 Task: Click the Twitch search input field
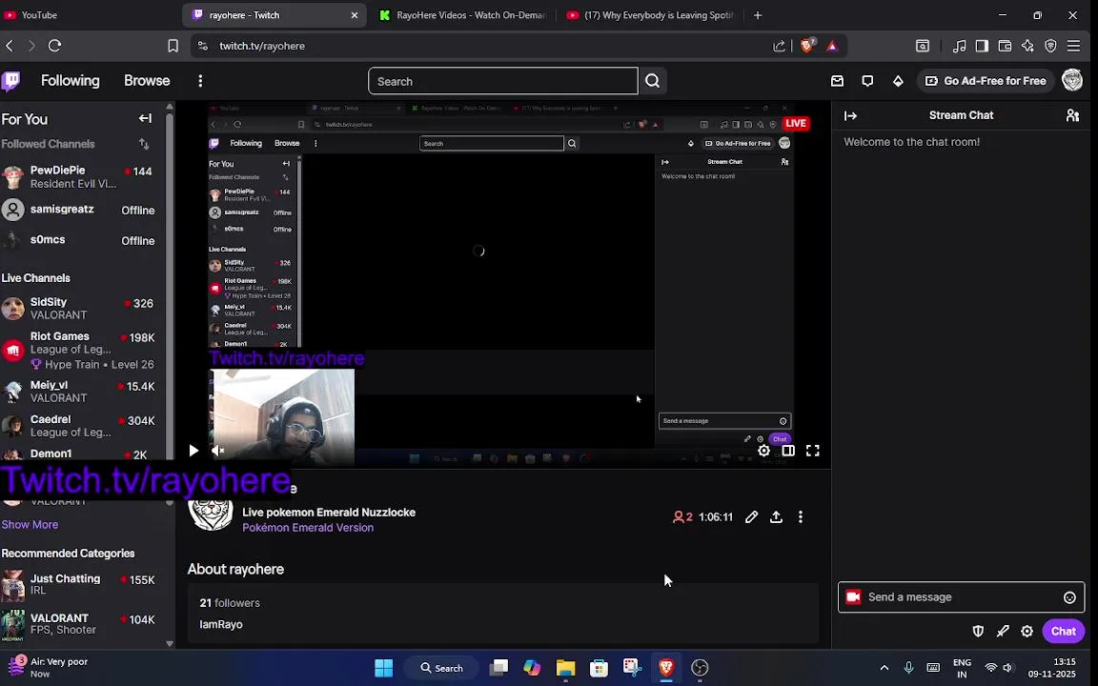(x=503, y=81)
